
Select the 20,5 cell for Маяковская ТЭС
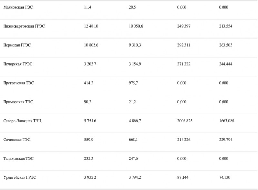tap(132, 7)
